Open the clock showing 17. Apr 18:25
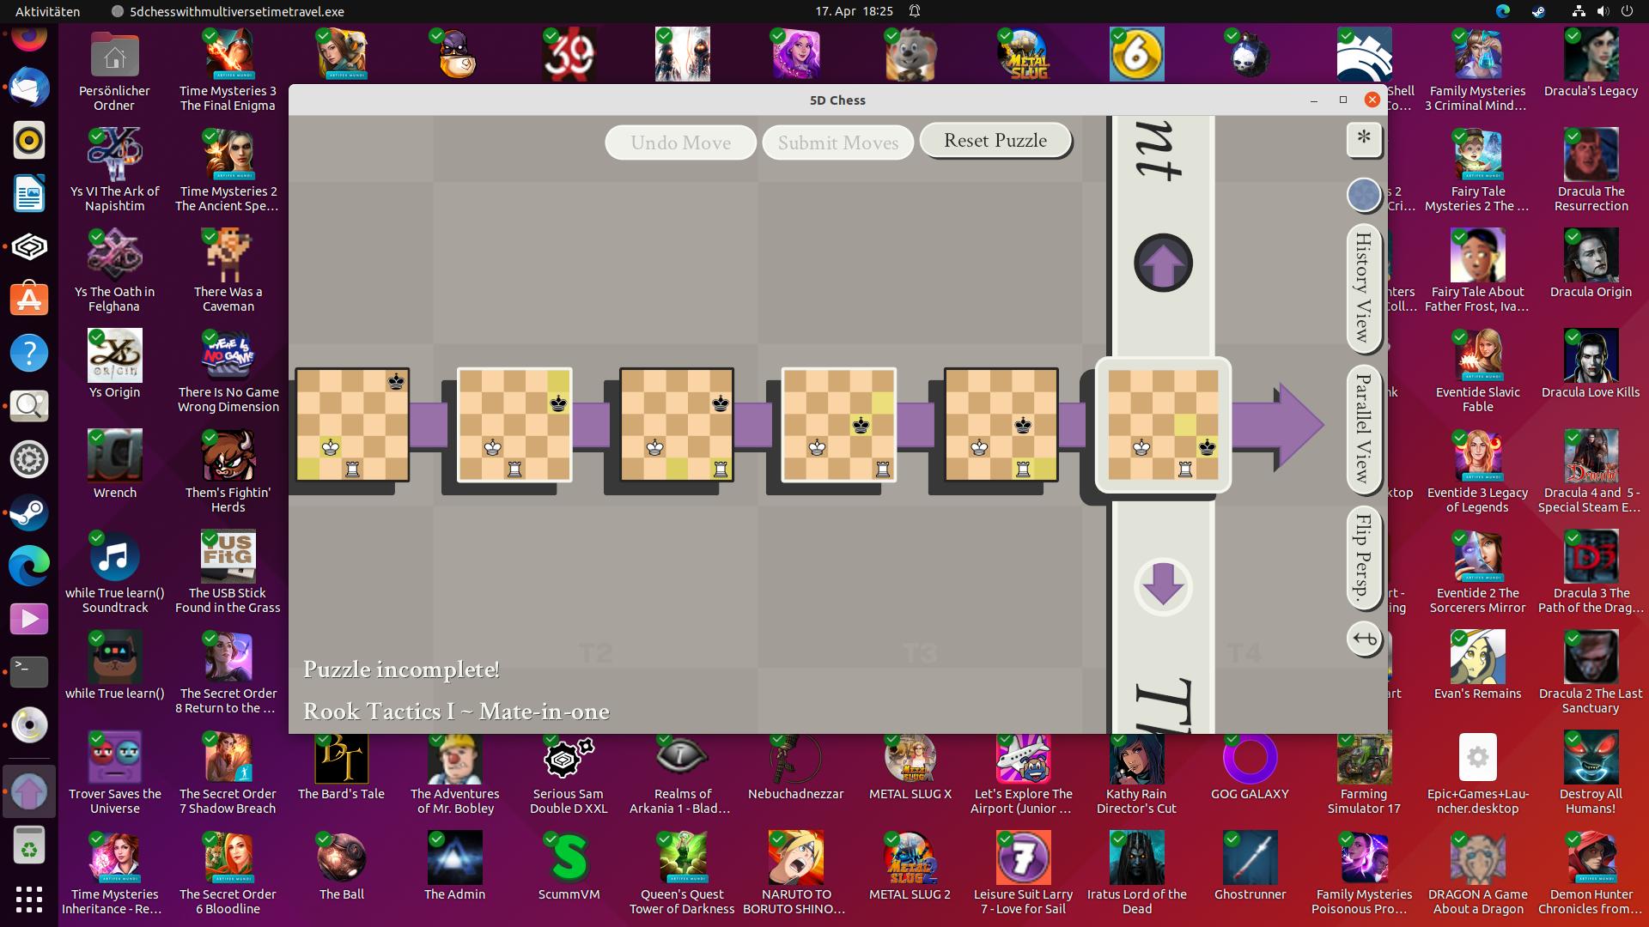This screenshot has width=1649, height=927. coord(854,11)
